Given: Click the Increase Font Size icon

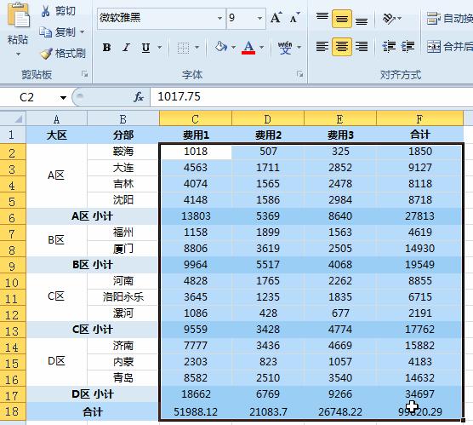Looking at the screenshot, I should point(276,18).
